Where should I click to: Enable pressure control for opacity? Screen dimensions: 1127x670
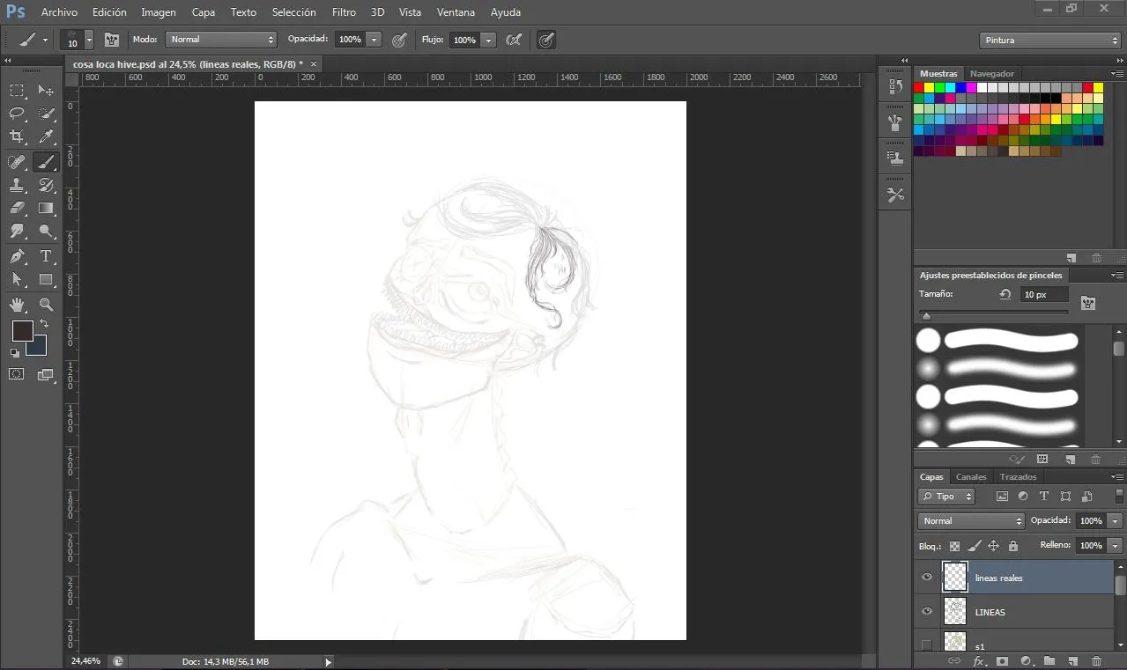(x=399, y=40)
